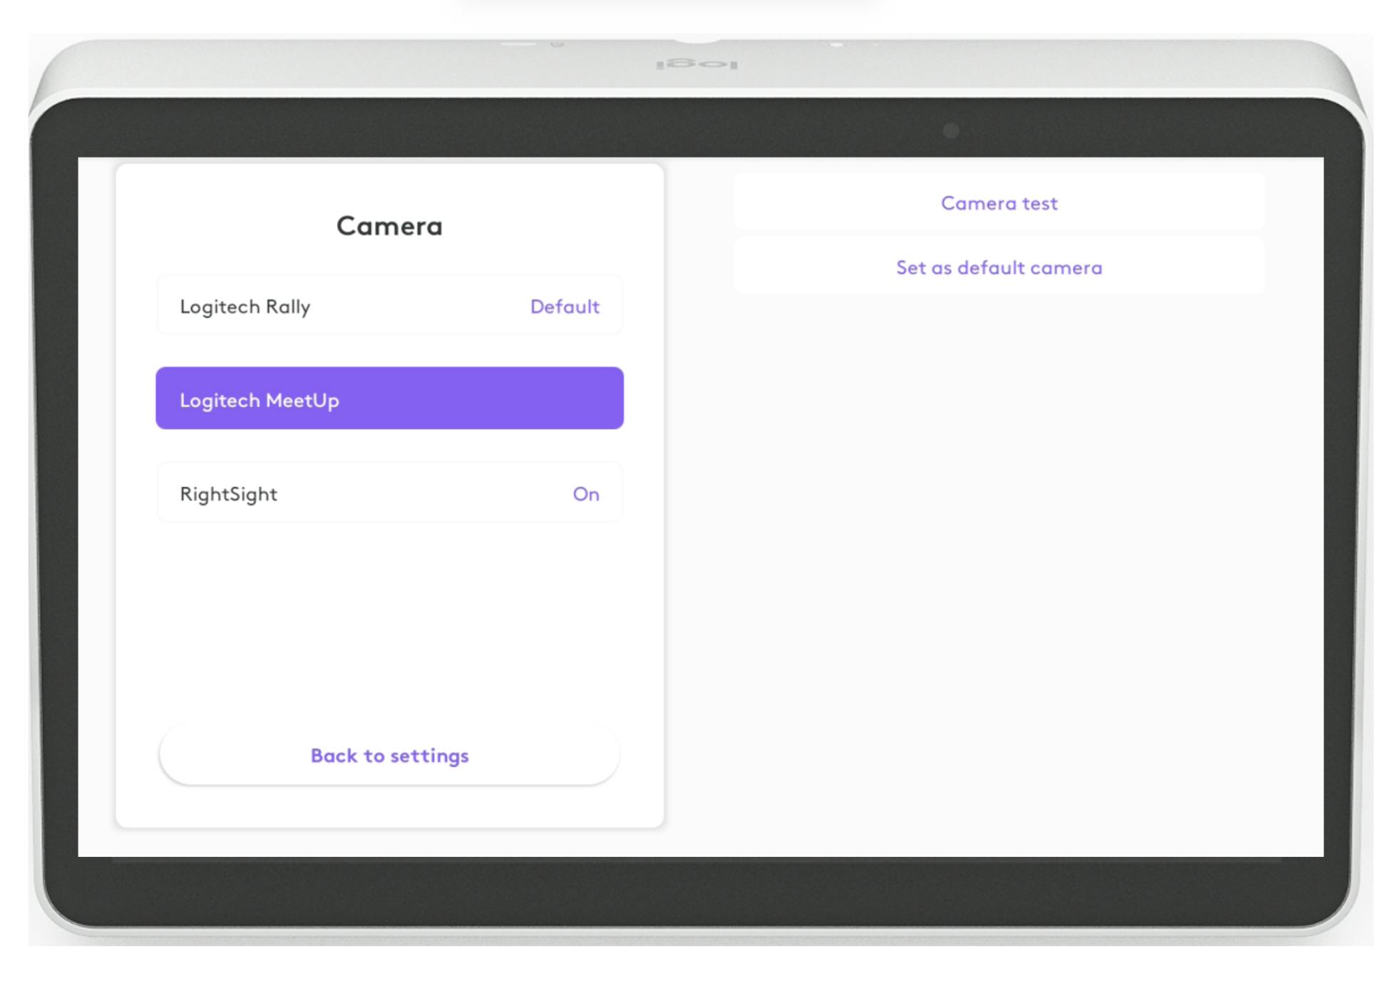The height and width of the screenshot is (998, 1389).
Task: Tap the round sensor dot on the dark bezel
Action: [x=950, y=130]
